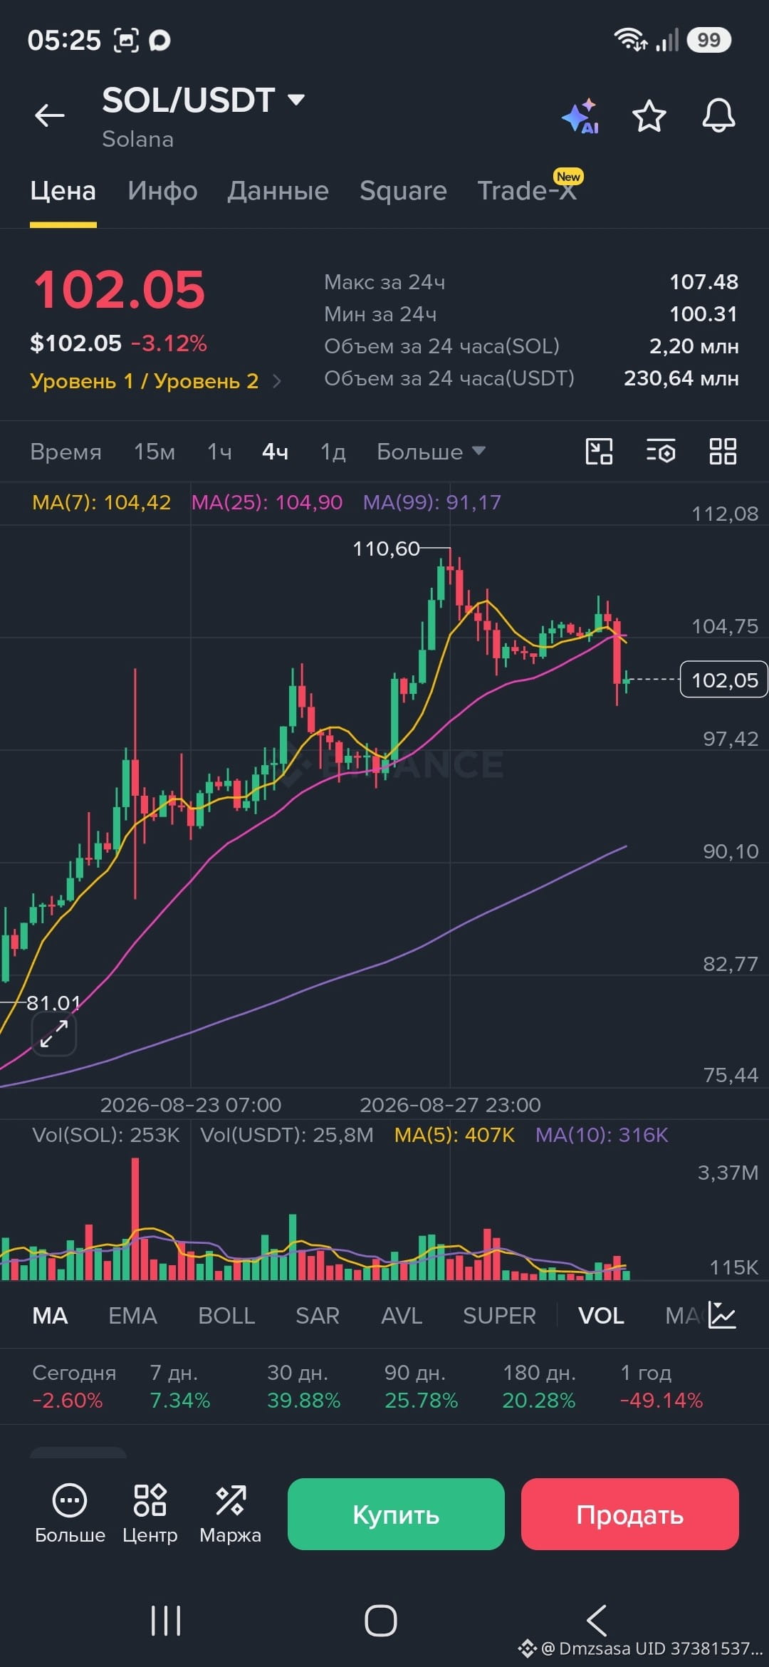This screenshot has width=769, height=1667.
Task: Tap the 7 дн. 7.34% change
Action: point(180,1386)
